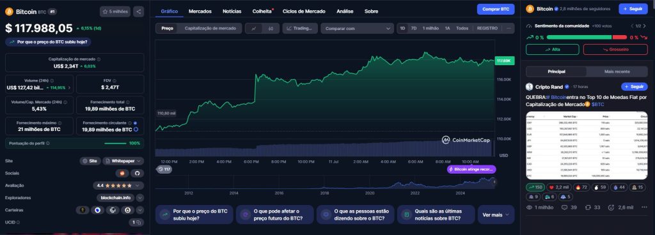Screen dimensions: 655x235
Task: Expand Ver mais questions dropdown
Action: coord(496,215)
